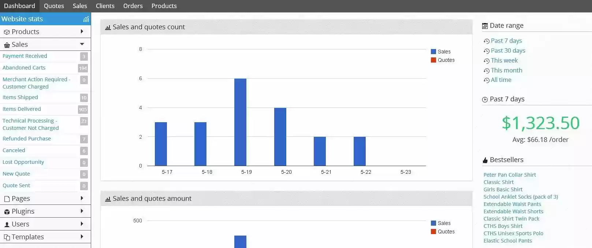Open Canceled orders list

(14, 150)
